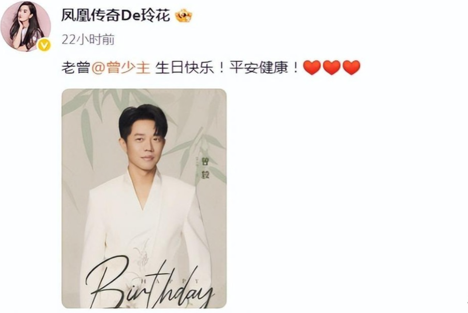468x313 pixels.
Task: Click the last red heart emoji
Action: tap(351, 68)
